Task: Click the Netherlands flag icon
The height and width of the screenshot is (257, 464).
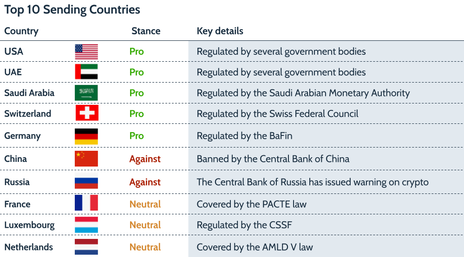Action: pyautogui.click(x=86, y=247)
